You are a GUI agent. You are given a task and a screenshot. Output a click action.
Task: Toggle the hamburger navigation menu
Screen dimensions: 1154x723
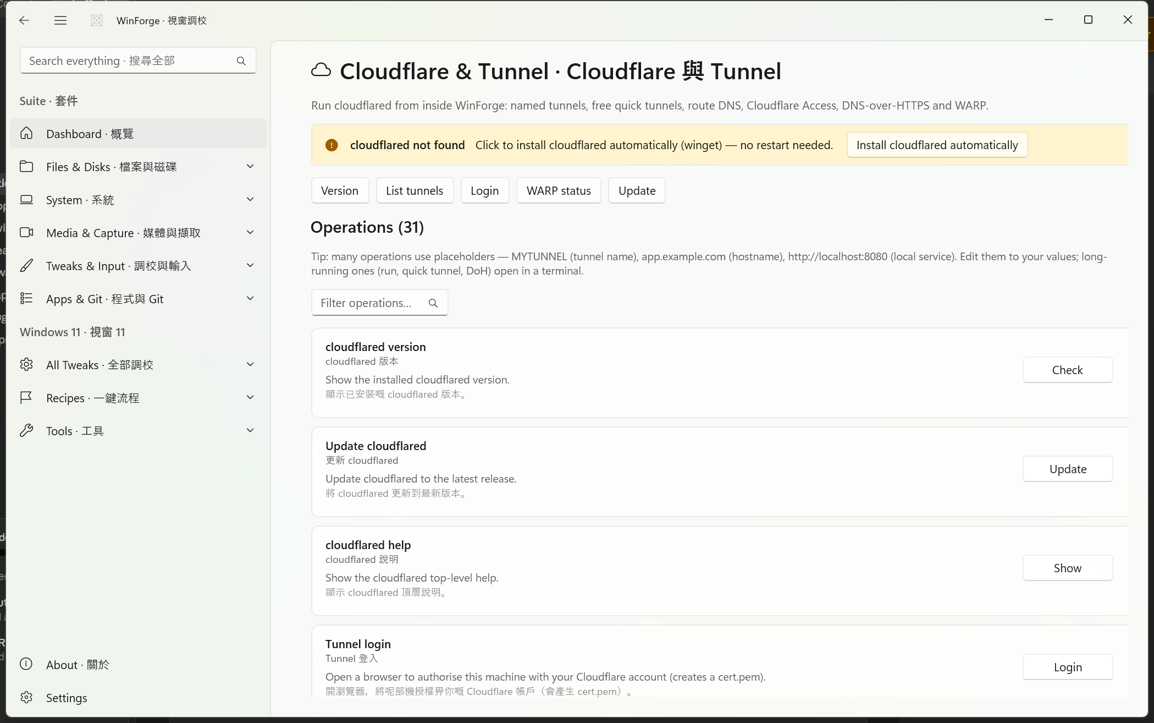tap(60, 20)
